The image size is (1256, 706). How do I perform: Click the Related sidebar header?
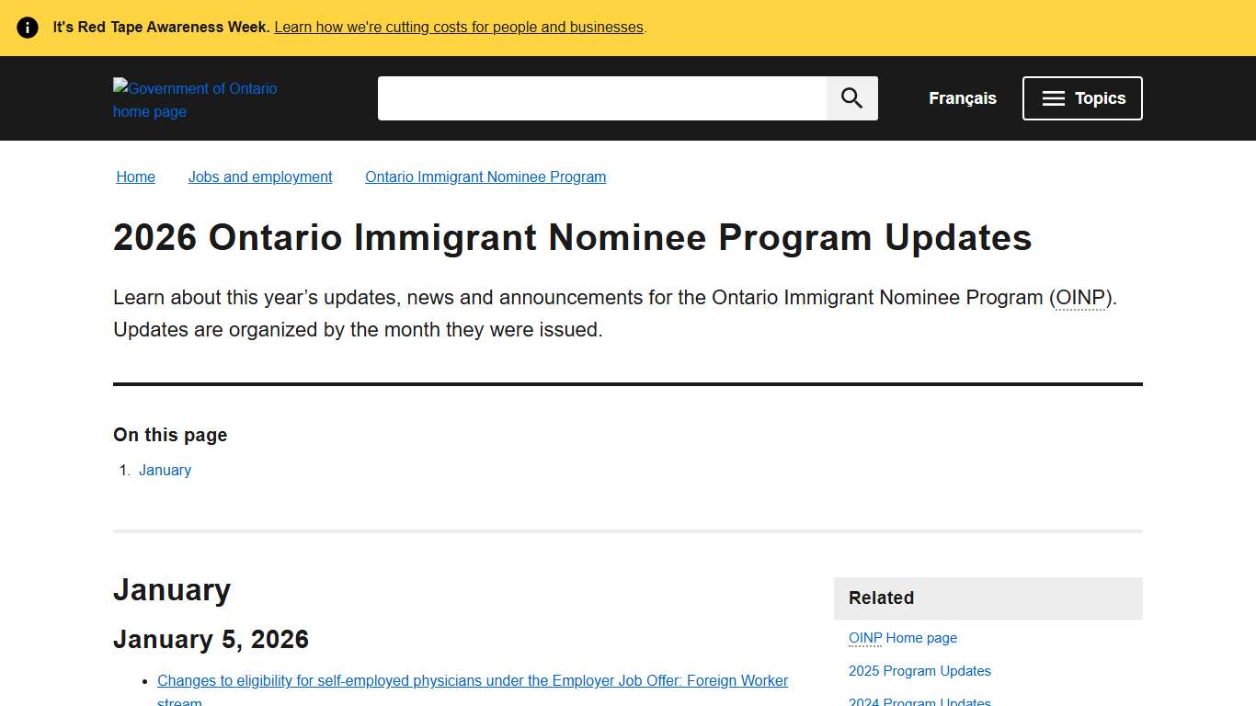(x=880, y=598)
